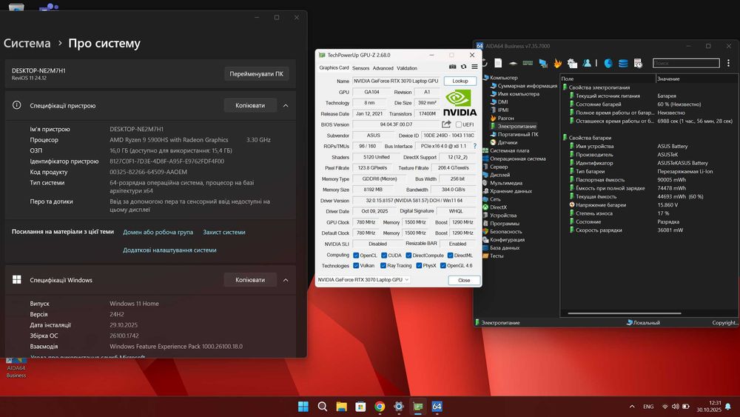The image size is (740, 417).
Task: Toggle the CUDA checkbox
Action: (384, 256)
